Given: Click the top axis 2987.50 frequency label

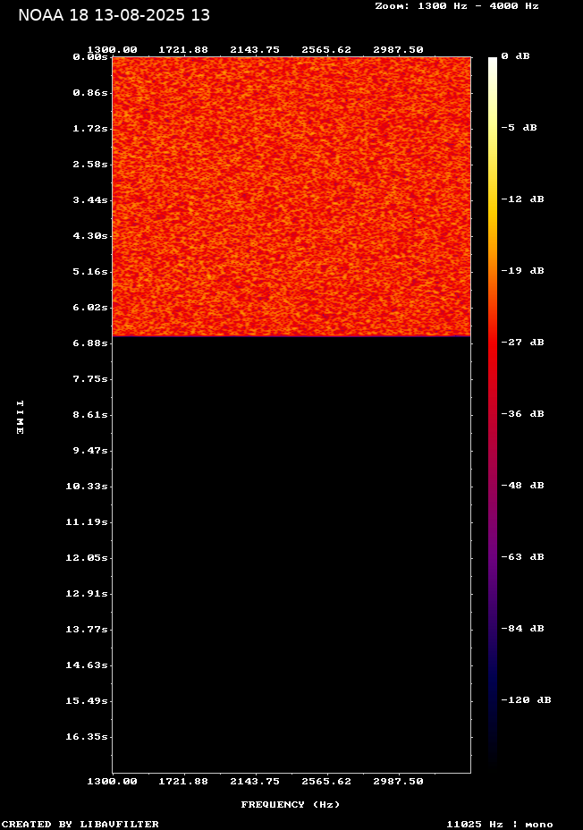Looking at the screenshot, I should (x=399, y=50).
